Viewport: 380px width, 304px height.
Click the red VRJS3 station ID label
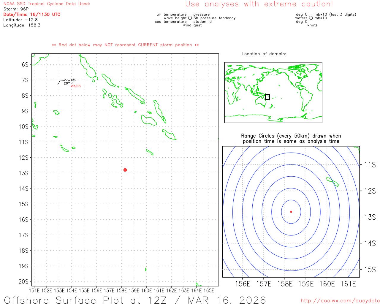click(75, 86)
